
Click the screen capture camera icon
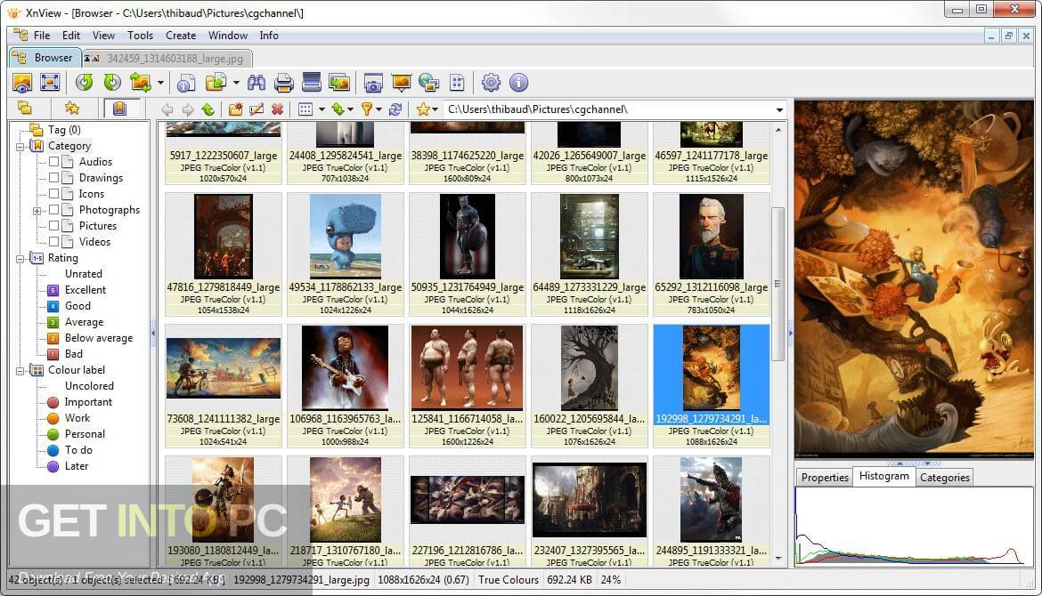click(x=373, y=83)
